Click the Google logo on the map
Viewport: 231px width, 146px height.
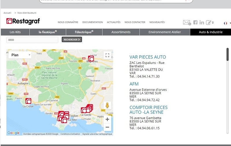[13, 133]
